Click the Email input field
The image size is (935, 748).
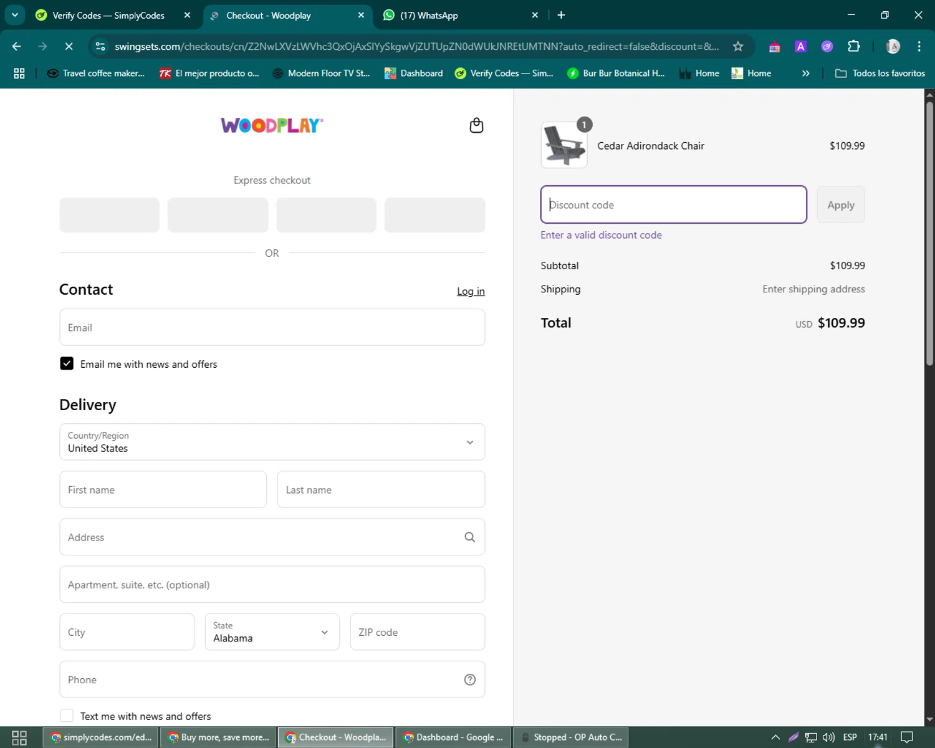pos(272,327)
